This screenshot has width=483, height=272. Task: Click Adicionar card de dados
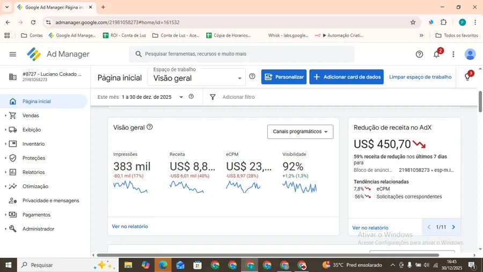(347, 77)
